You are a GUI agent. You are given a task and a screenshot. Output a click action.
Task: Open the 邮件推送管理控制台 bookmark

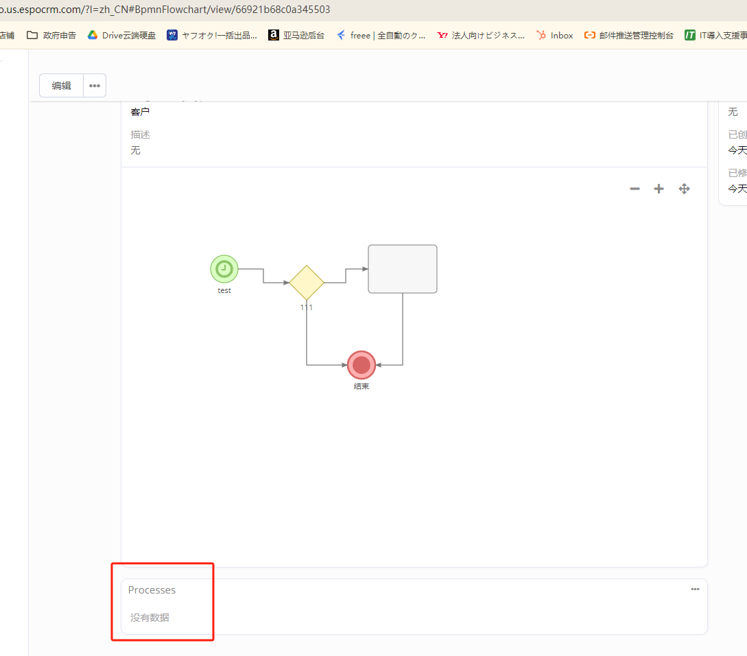coord(629,35)
